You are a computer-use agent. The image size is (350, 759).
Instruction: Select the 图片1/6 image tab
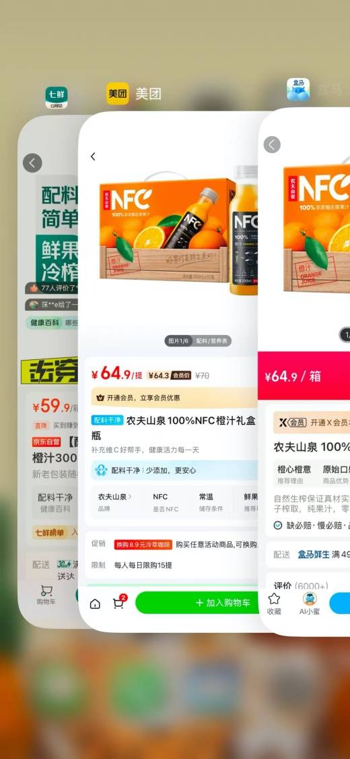pos(178,341)
